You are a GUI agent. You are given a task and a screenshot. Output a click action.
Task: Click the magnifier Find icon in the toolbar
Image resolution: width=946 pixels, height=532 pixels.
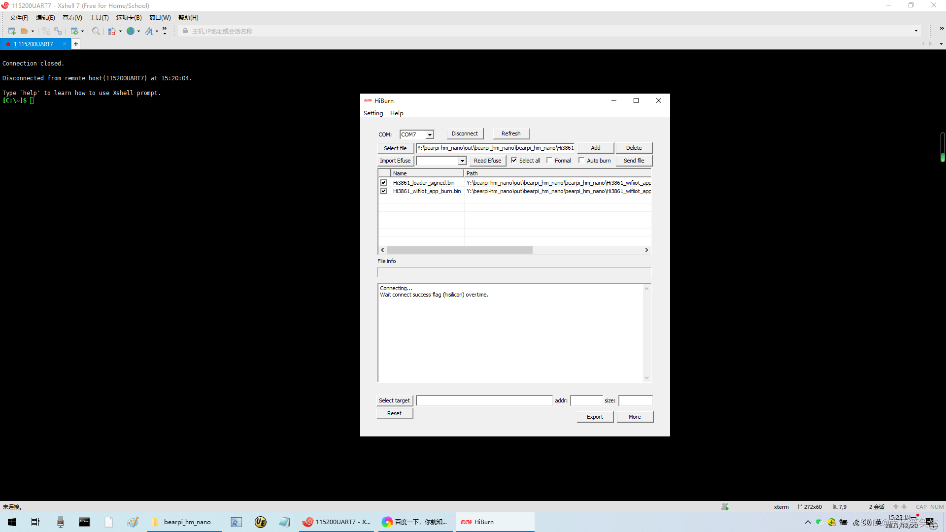[96, 31]
